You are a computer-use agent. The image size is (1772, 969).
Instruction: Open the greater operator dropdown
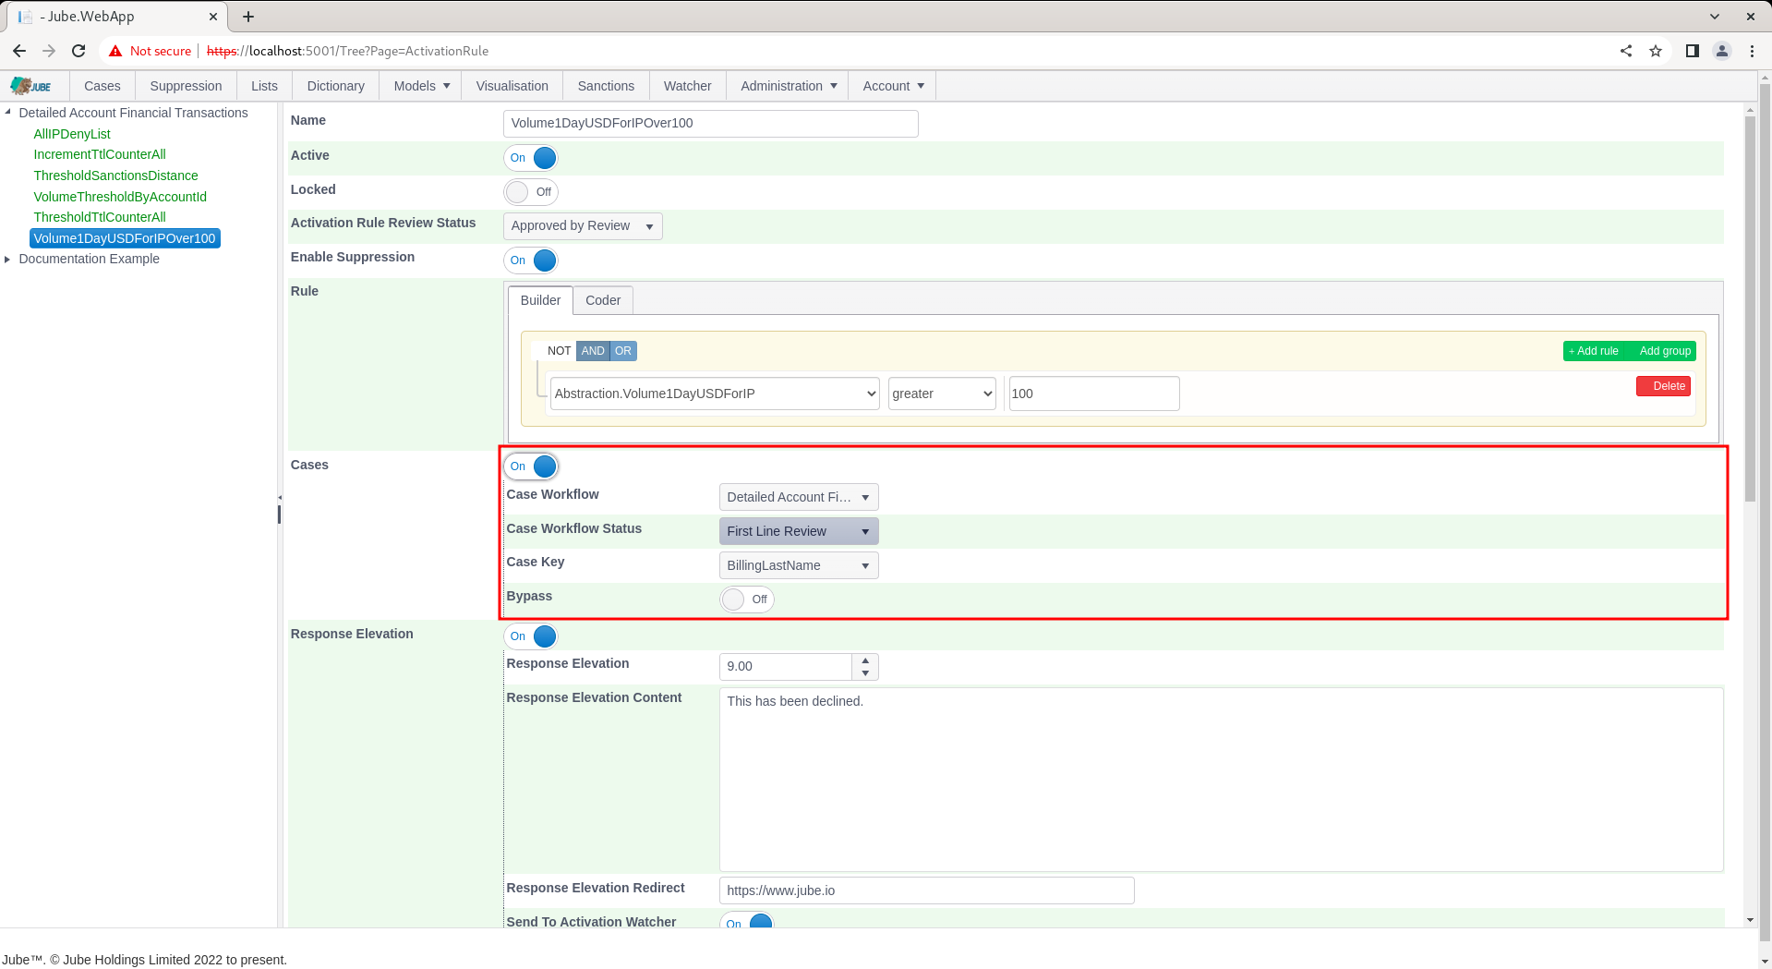(x=942, y=394)
